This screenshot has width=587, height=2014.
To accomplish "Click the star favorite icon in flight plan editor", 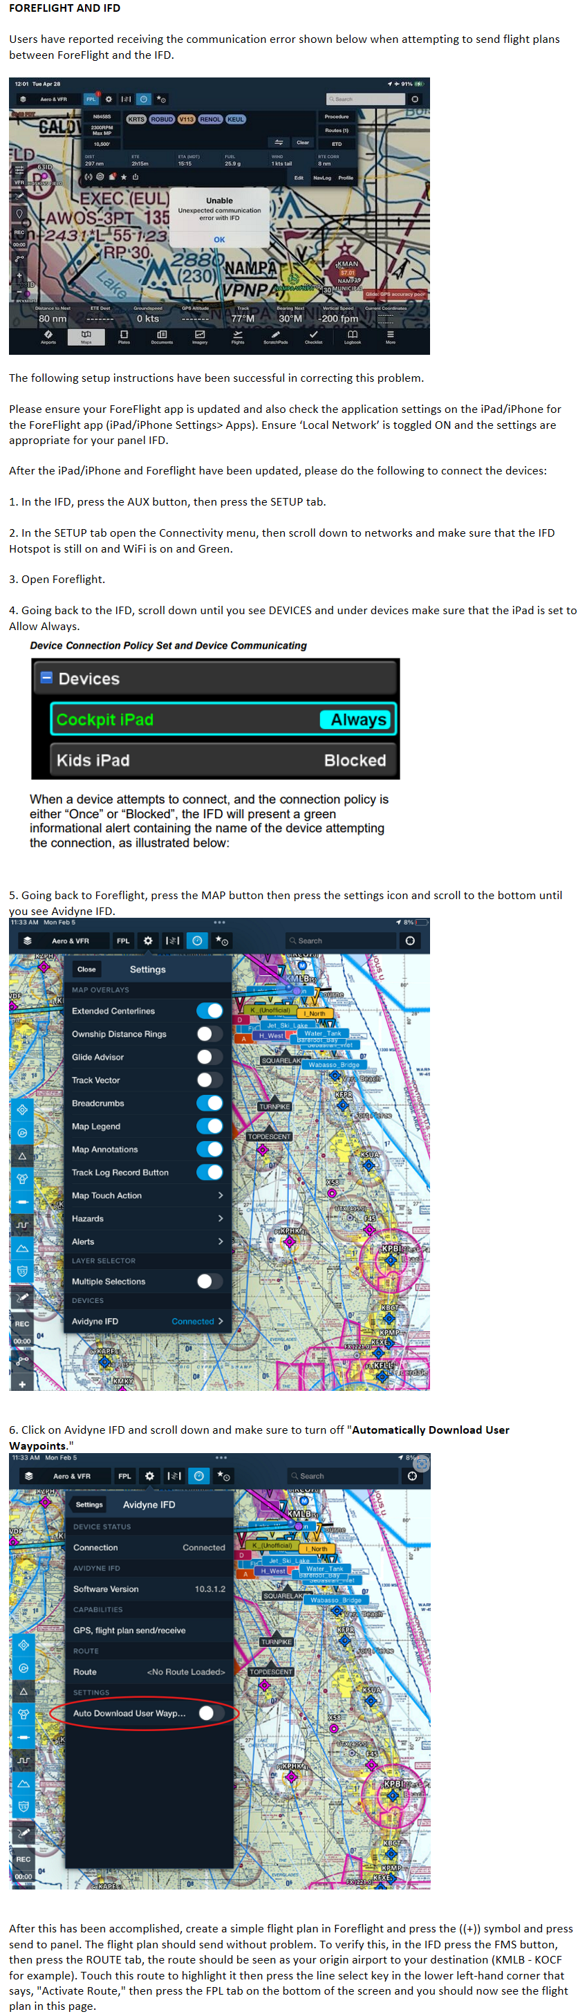I will coord(122,176).
